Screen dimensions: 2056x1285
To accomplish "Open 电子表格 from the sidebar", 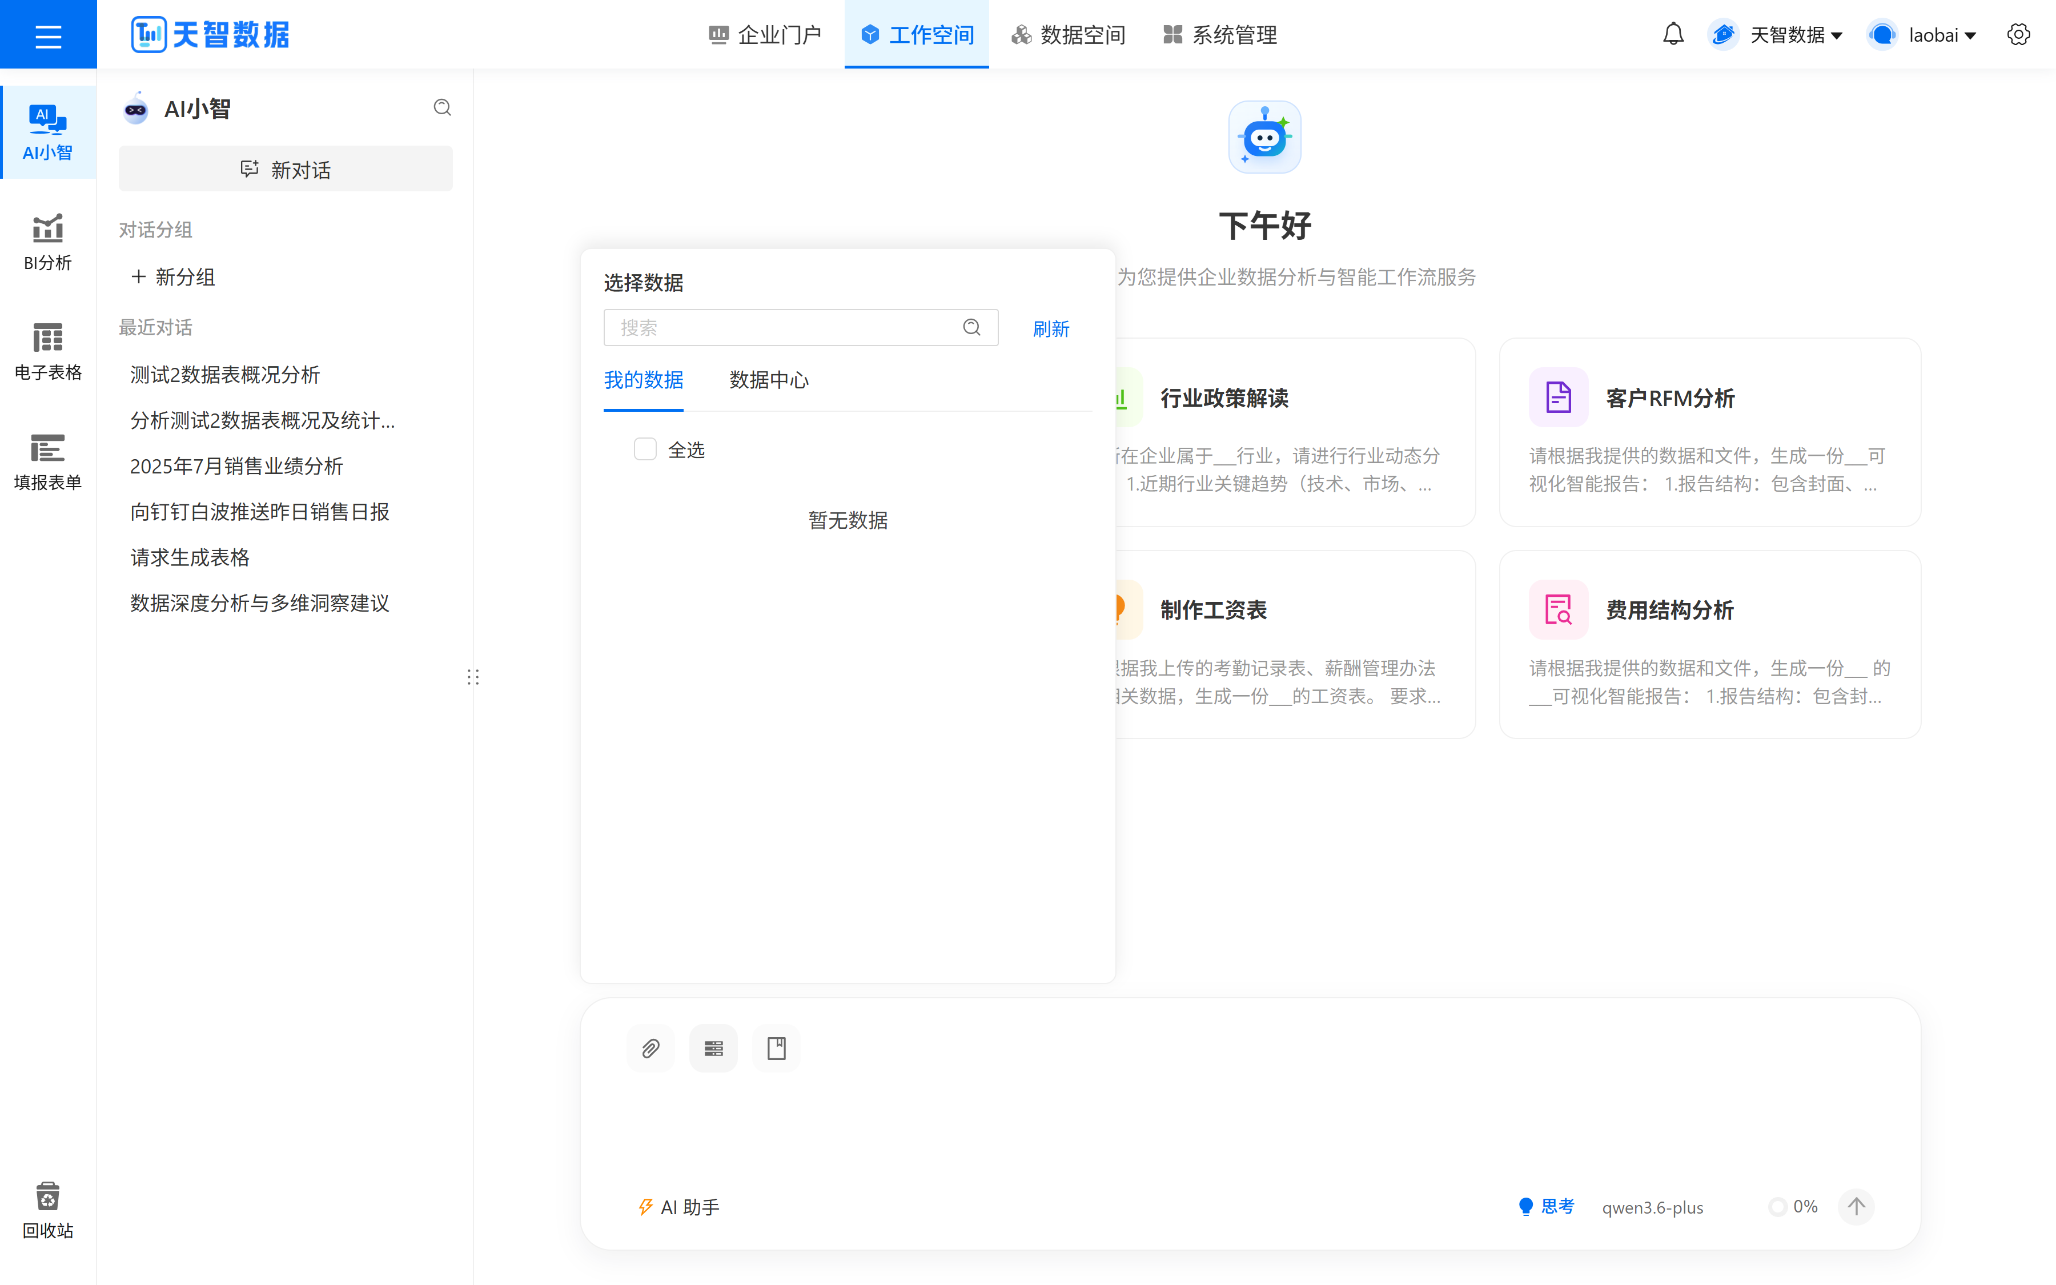I will point(49,352).
